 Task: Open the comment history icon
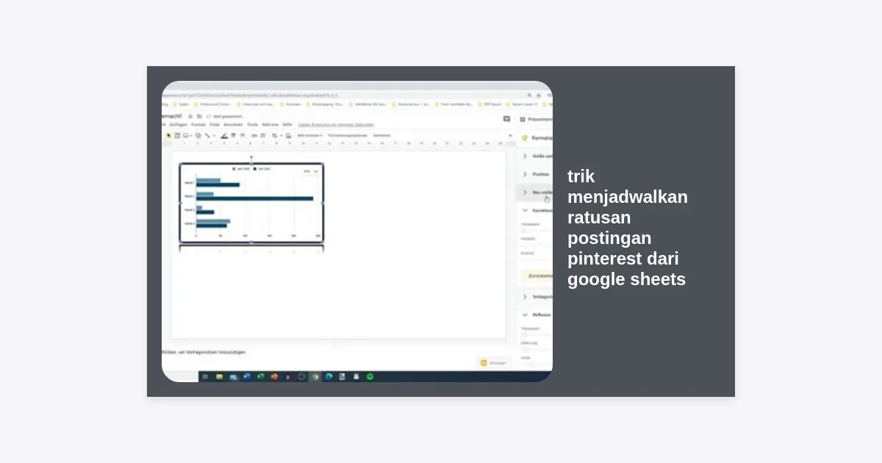coord(506,118)
